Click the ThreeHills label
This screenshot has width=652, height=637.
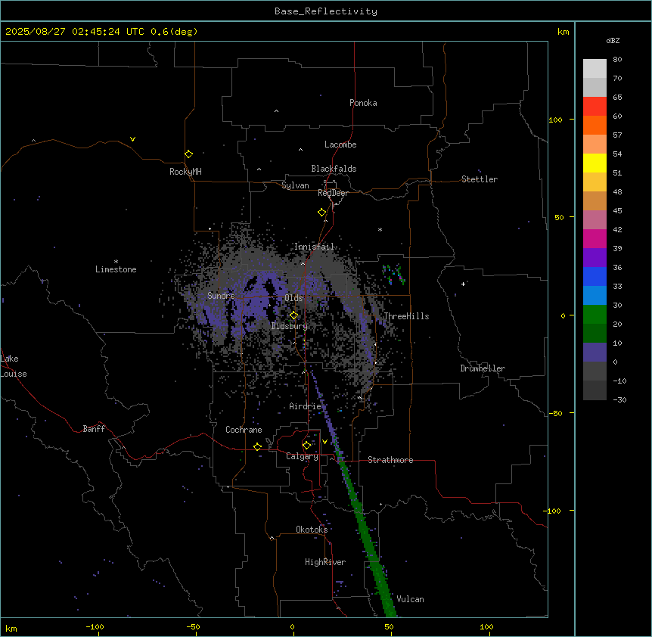pos(406,316)
